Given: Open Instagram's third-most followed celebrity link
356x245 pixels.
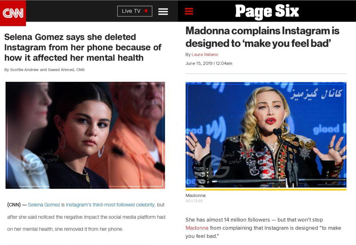Looking at the screenshot, I should click(x=111, y=205).
